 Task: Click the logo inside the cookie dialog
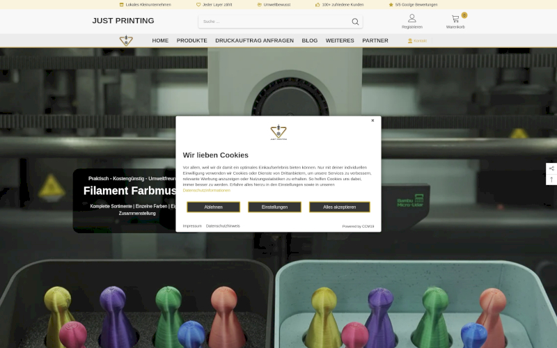[x=278, y=132]
